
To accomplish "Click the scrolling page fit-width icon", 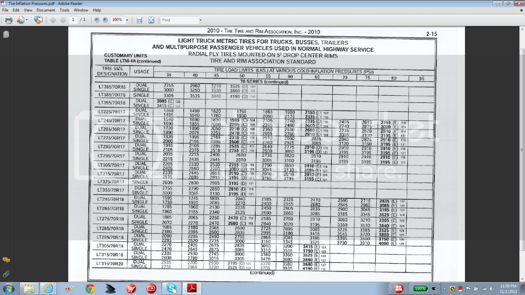I will pos(139,20).
